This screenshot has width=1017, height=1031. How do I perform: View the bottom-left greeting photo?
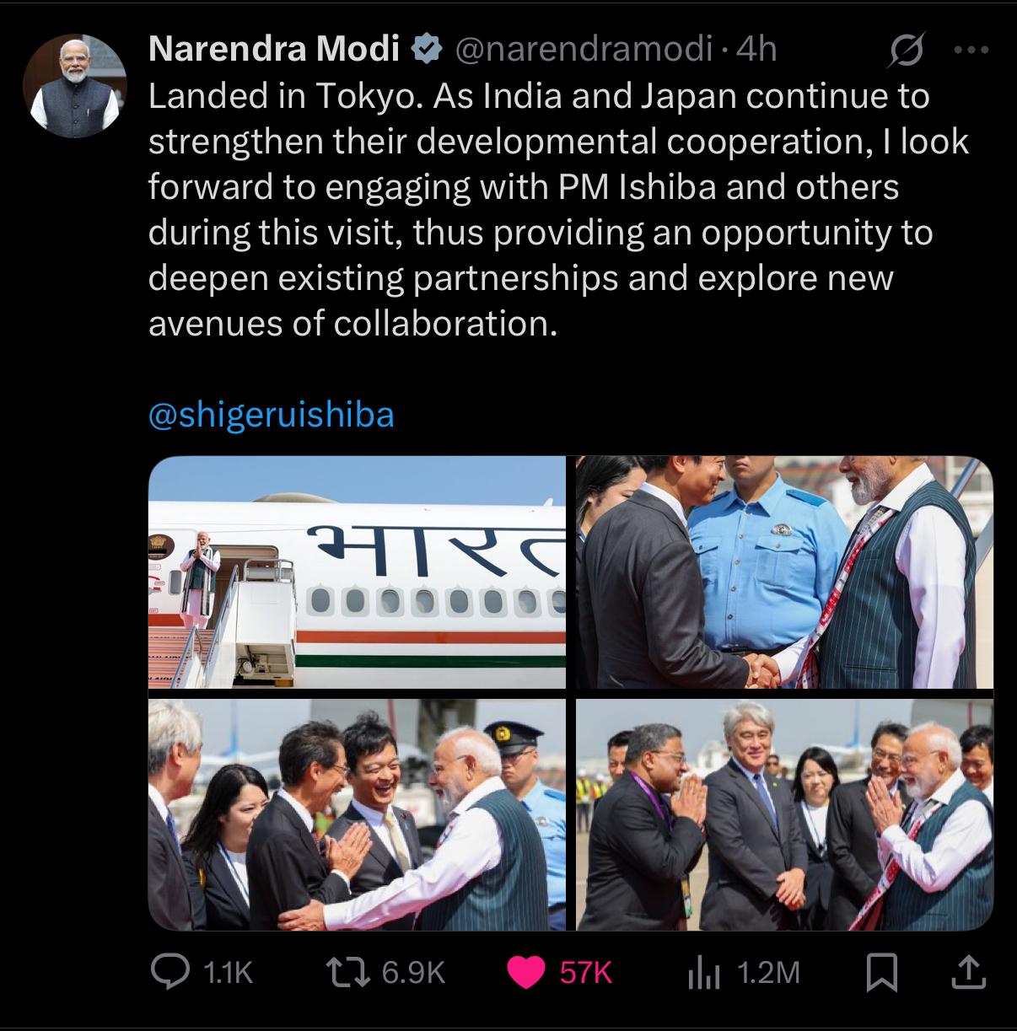tap(357, 814)
